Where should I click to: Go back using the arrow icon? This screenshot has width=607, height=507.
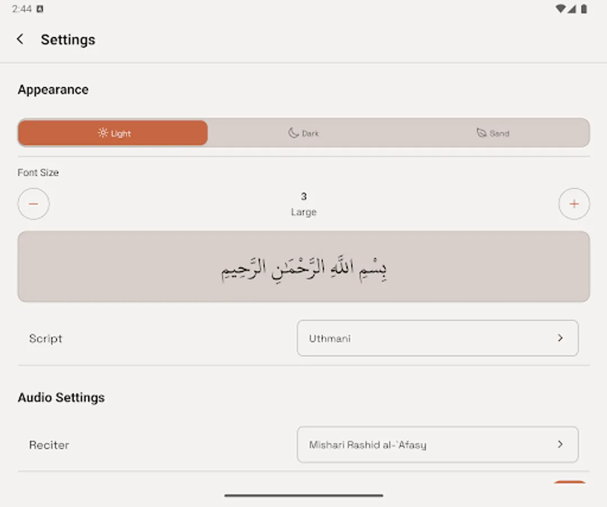(20, 39)
